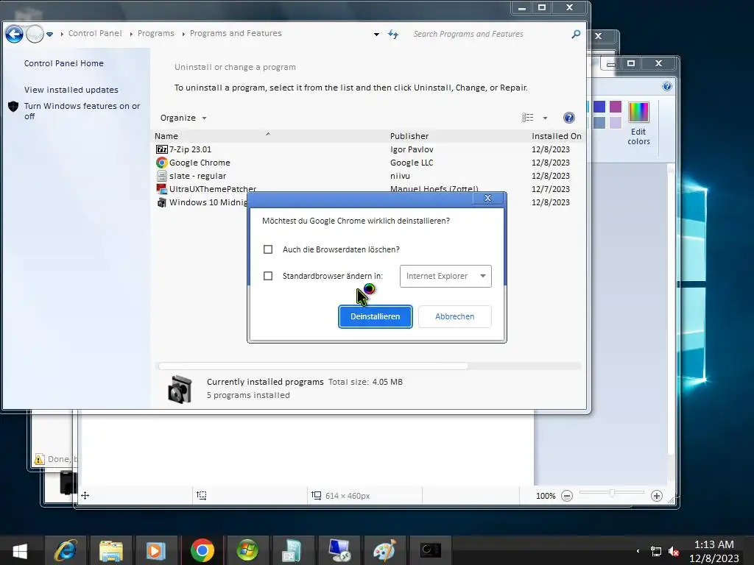Sort by Installed On column header

pyautogui.click(x=557, y=136)
